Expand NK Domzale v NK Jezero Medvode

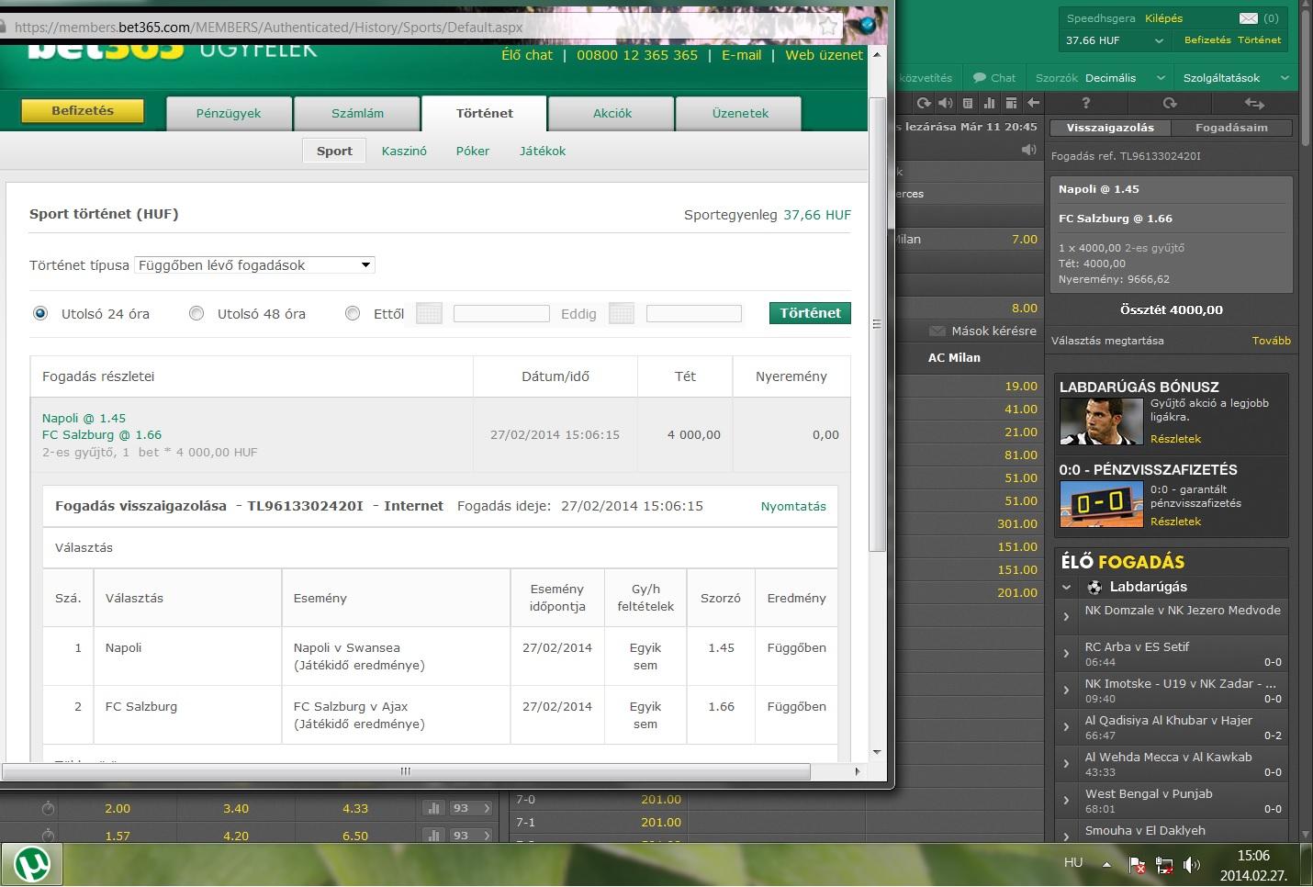(x=1066, y=616)
